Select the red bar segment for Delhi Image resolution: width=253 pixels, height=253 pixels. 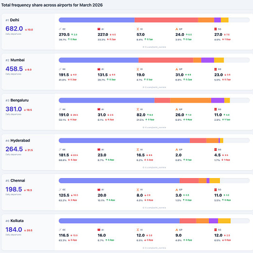click(166, 20)
